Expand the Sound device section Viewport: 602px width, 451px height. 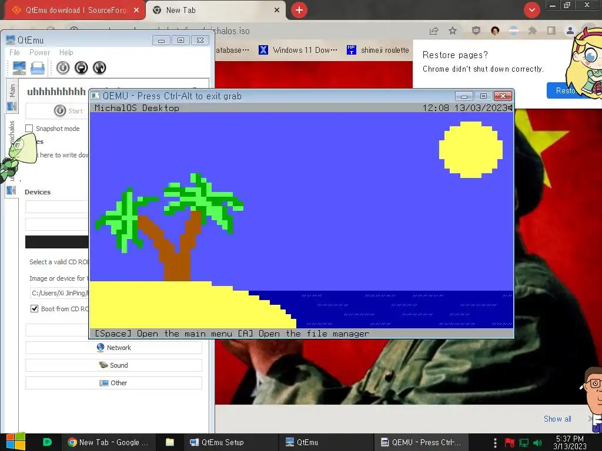tap(113, 365)
